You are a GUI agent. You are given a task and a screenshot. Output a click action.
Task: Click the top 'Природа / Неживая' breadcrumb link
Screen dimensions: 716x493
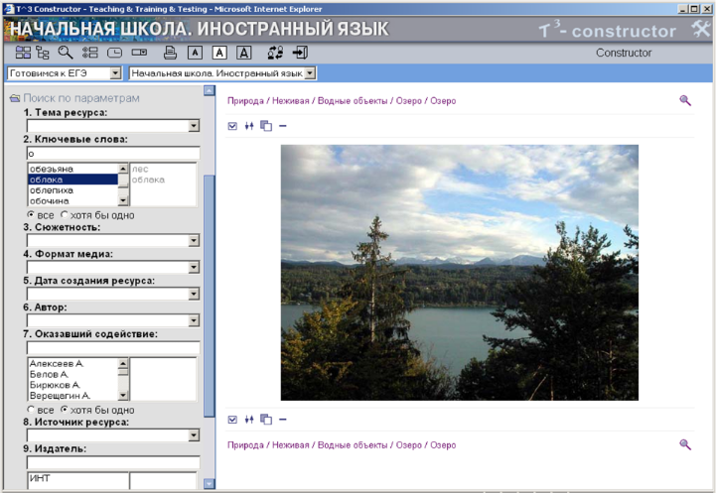[268, 101]
